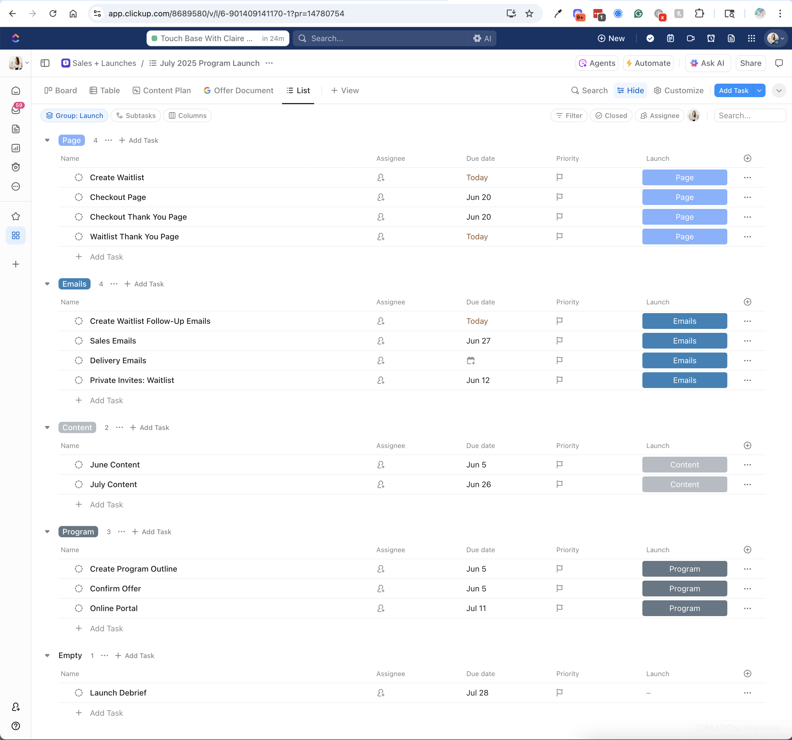This screenshot has width=792, height=740.
Task: Collapse the Emails group
Action: pos(48,284)
